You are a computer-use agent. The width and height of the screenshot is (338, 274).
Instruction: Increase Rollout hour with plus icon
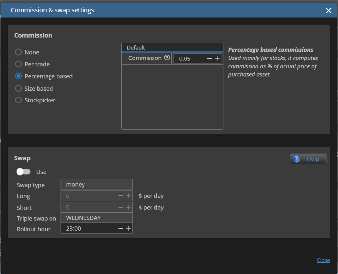click(x=128, y=228)
